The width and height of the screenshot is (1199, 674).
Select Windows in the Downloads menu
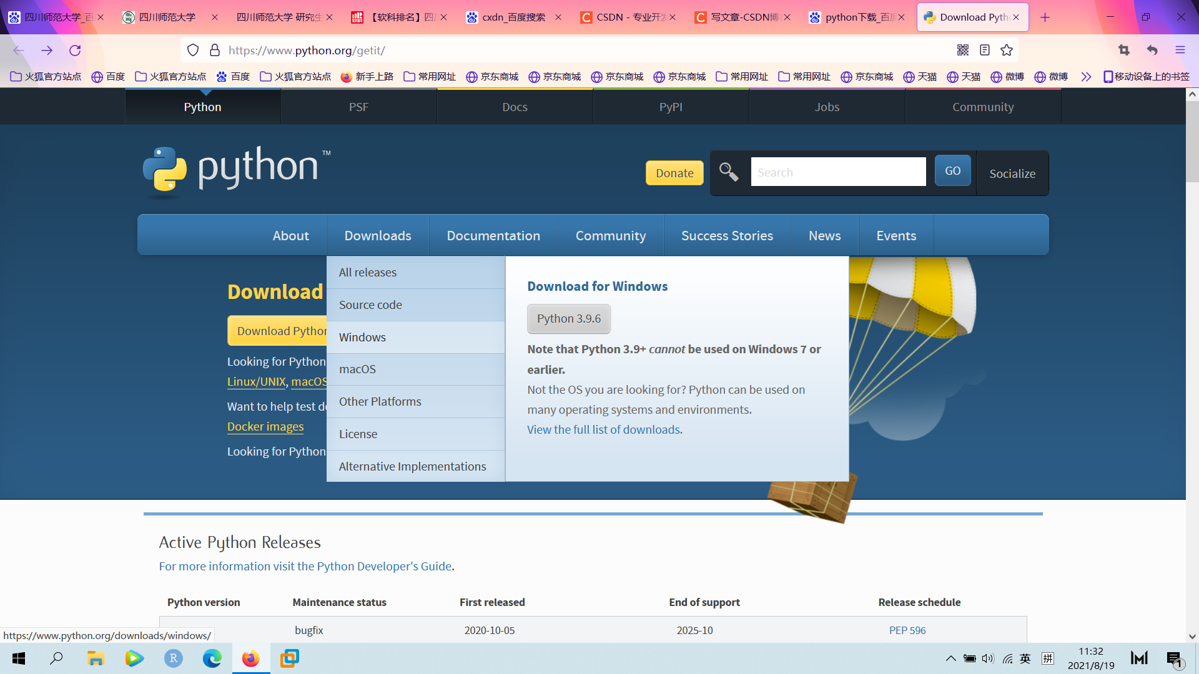tap(362, 337)
